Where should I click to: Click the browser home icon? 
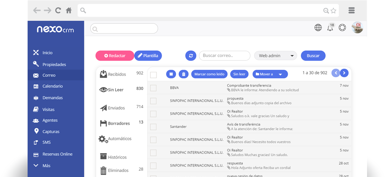(69, 11)
